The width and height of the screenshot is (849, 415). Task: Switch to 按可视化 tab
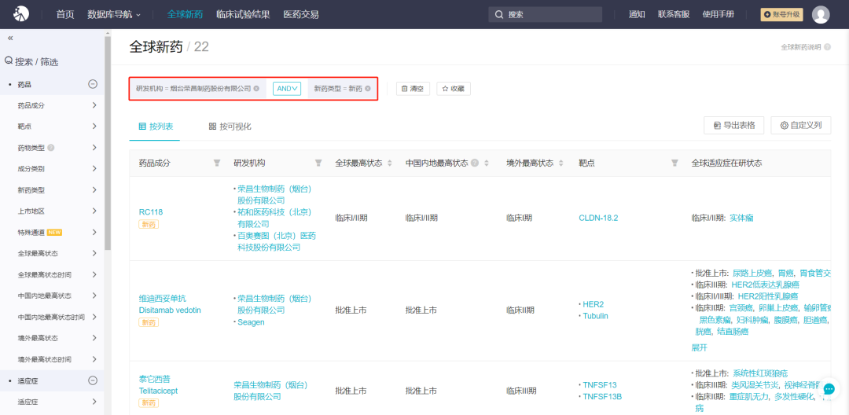(230, 126)
